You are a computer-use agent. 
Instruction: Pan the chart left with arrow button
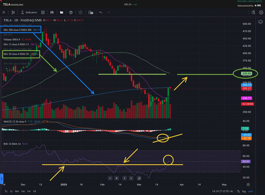tap(125, 178)
